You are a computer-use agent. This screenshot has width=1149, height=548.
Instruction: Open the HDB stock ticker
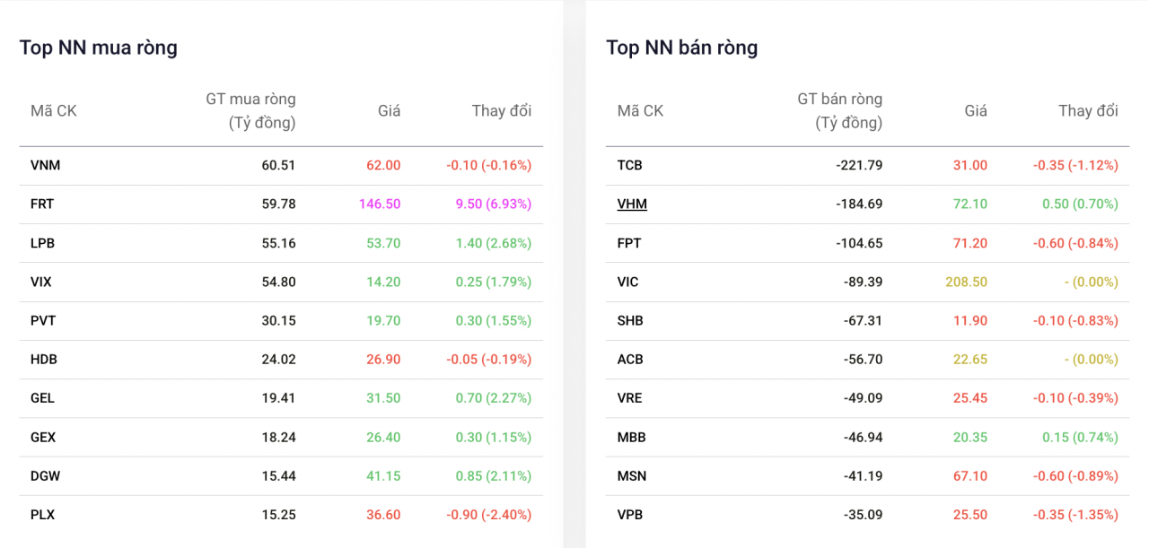[x=43, y=359]
